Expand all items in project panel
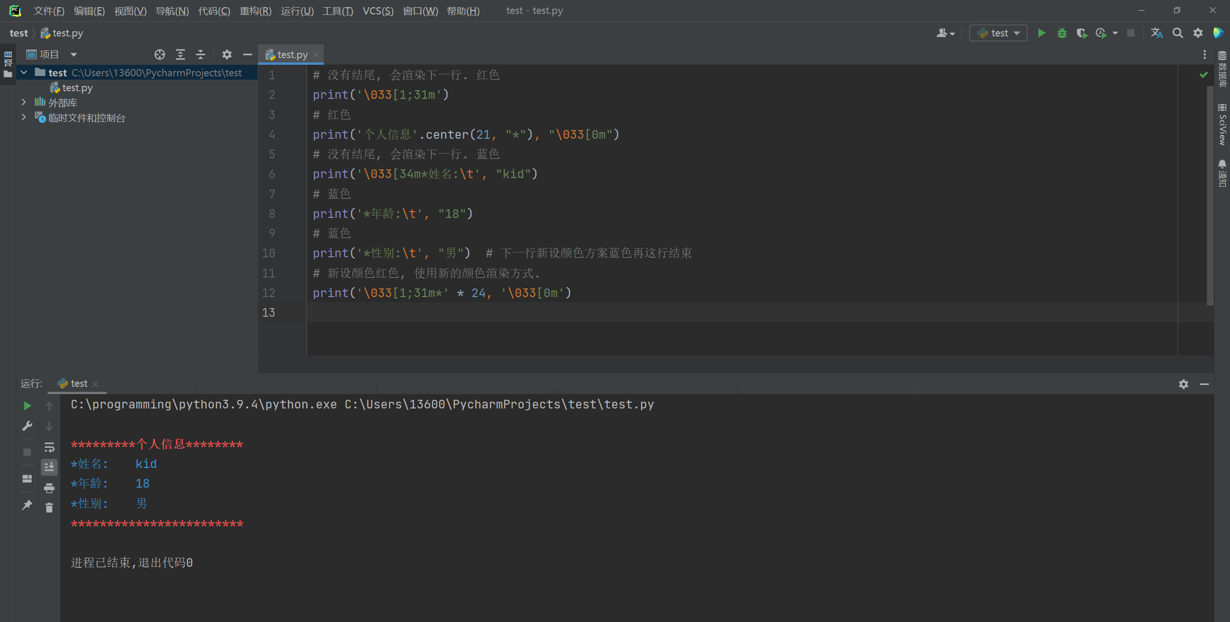Image resolution: width=1230 pixels, height=622 pixels. 180,55
